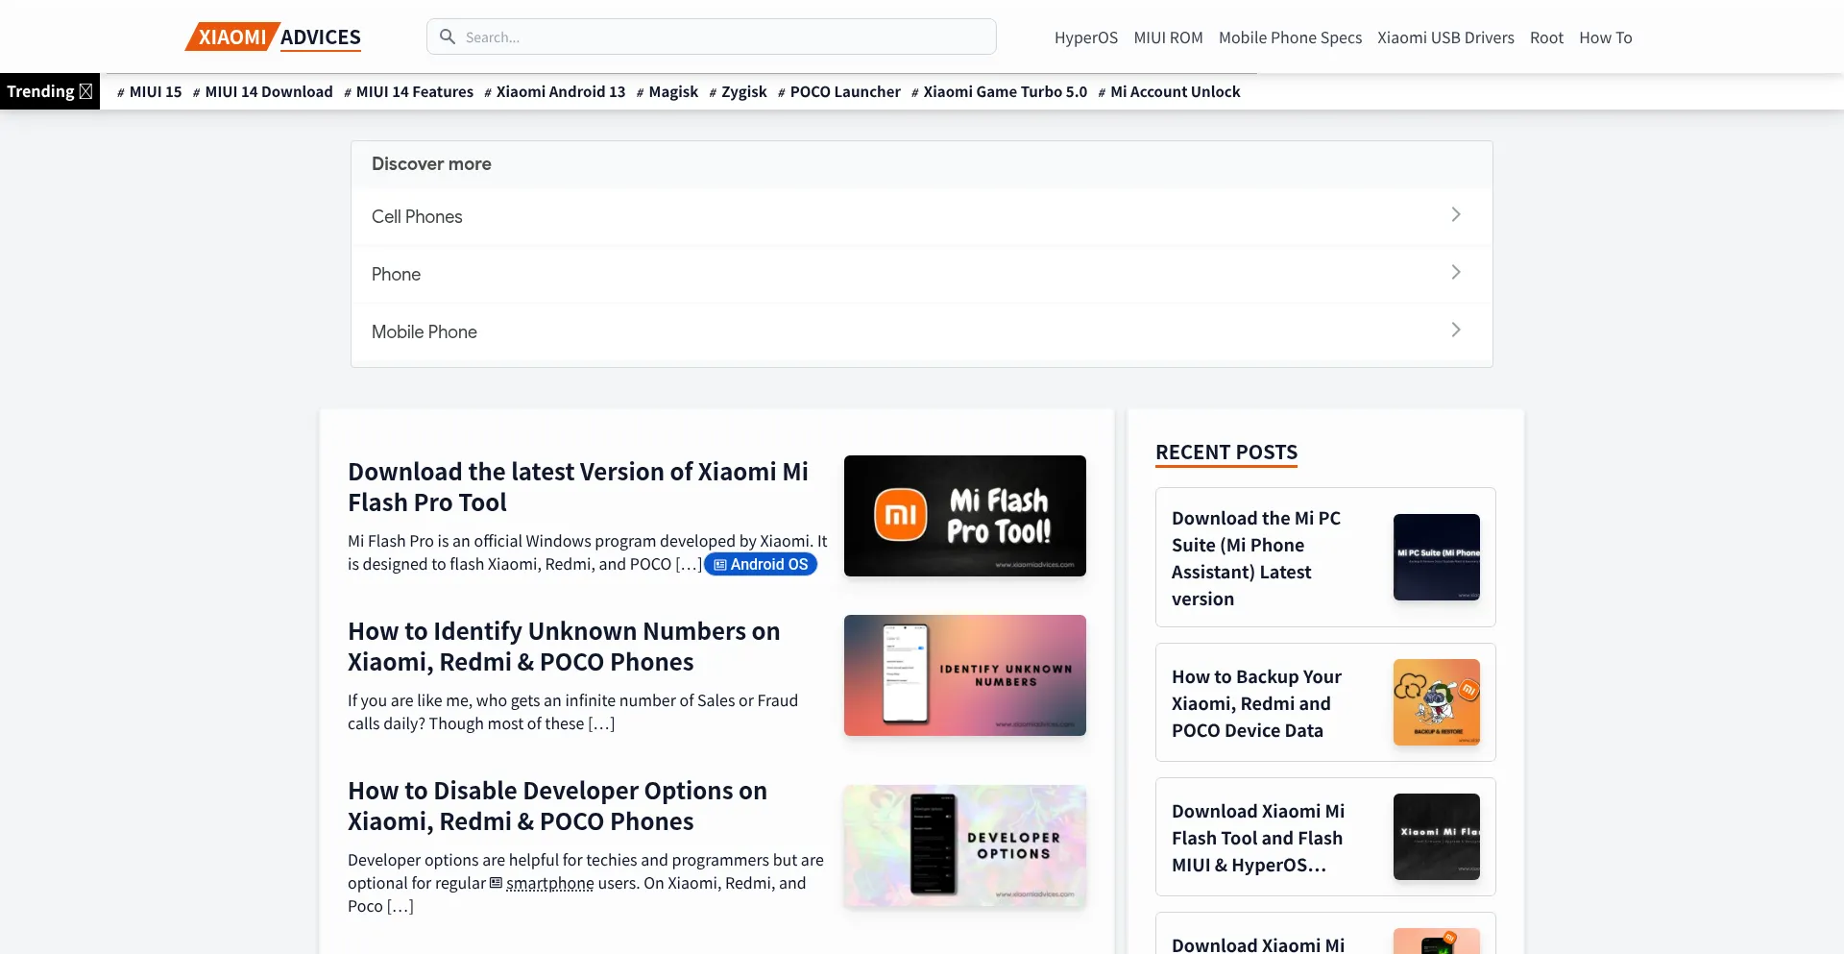
Task: Click the Discover more heading
Action: tap(431, 164)
